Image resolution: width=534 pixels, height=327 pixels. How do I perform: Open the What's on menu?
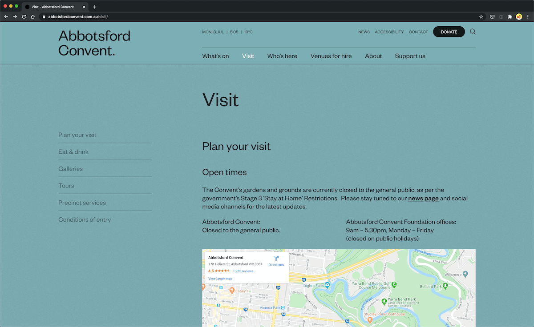point(215,56)
